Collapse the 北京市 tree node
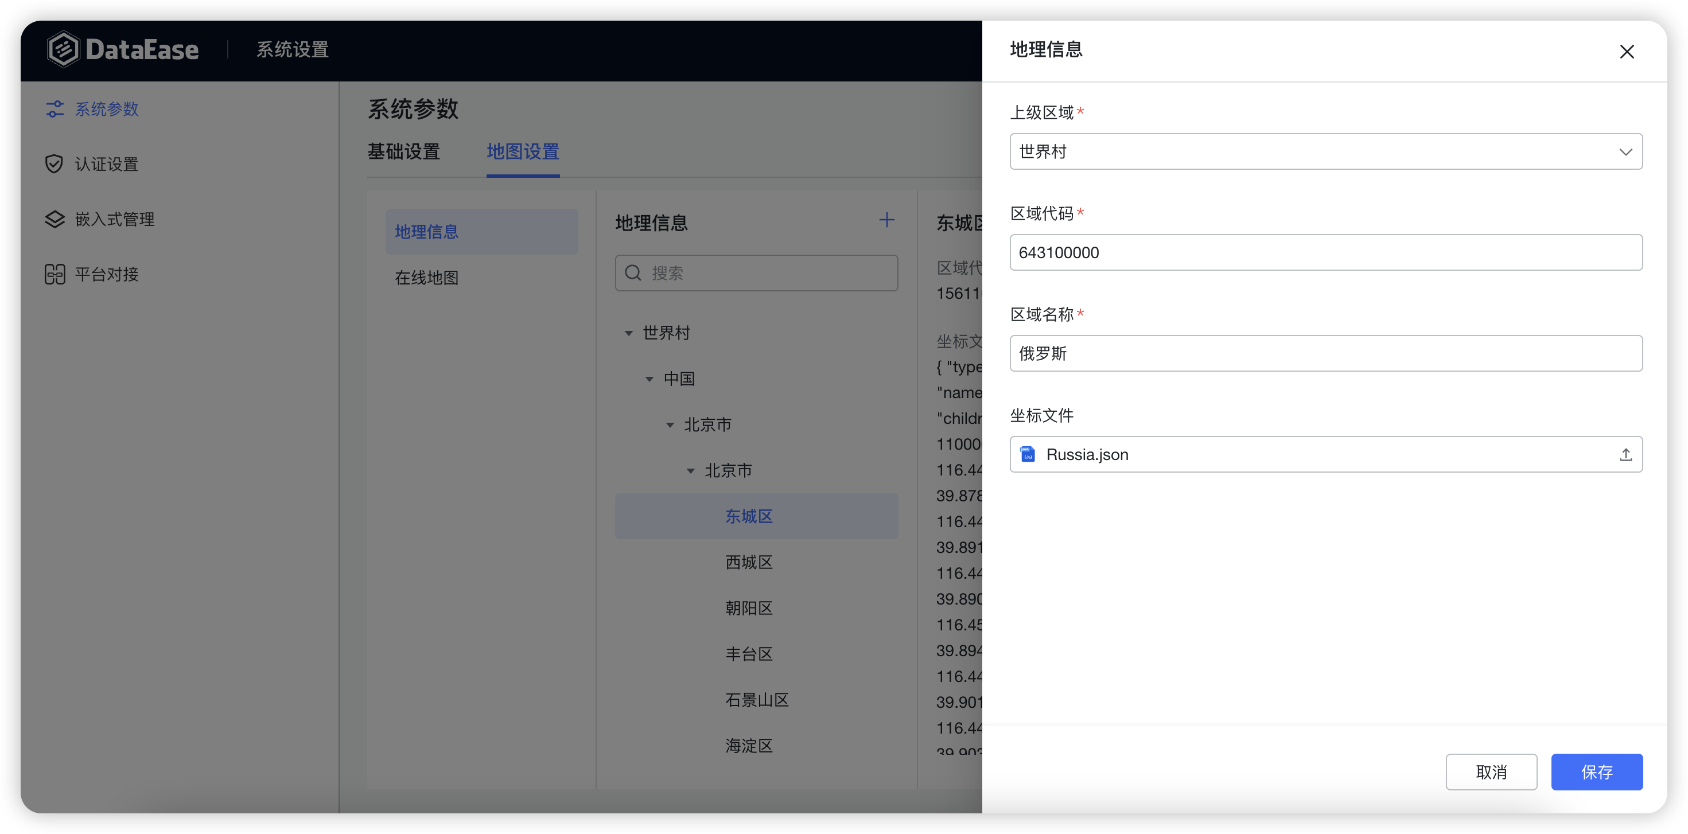This screenshot has width=1688, height=834. [x=670, y=424]
